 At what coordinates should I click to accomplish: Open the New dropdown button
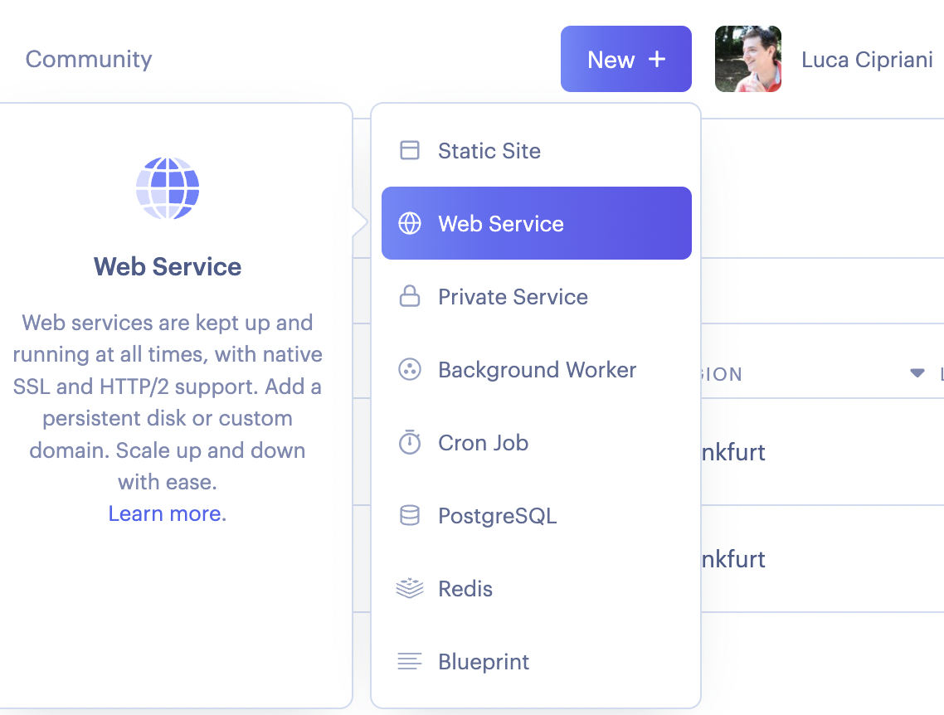coord(625,59)
